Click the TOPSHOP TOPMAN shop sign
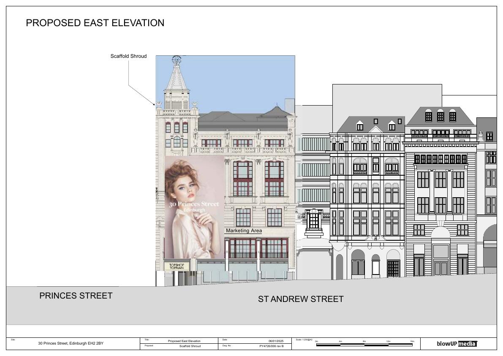This screenshot has height=356, width=503. pos(177,266)
